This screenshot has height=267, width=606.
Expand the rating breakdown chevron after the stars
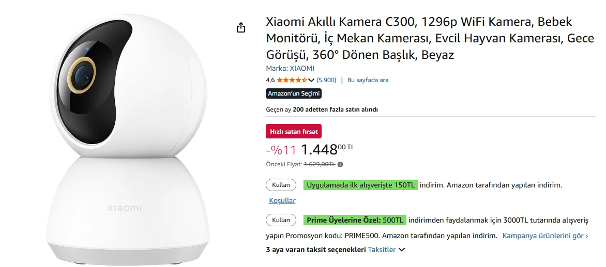click(x=311, y=80)
